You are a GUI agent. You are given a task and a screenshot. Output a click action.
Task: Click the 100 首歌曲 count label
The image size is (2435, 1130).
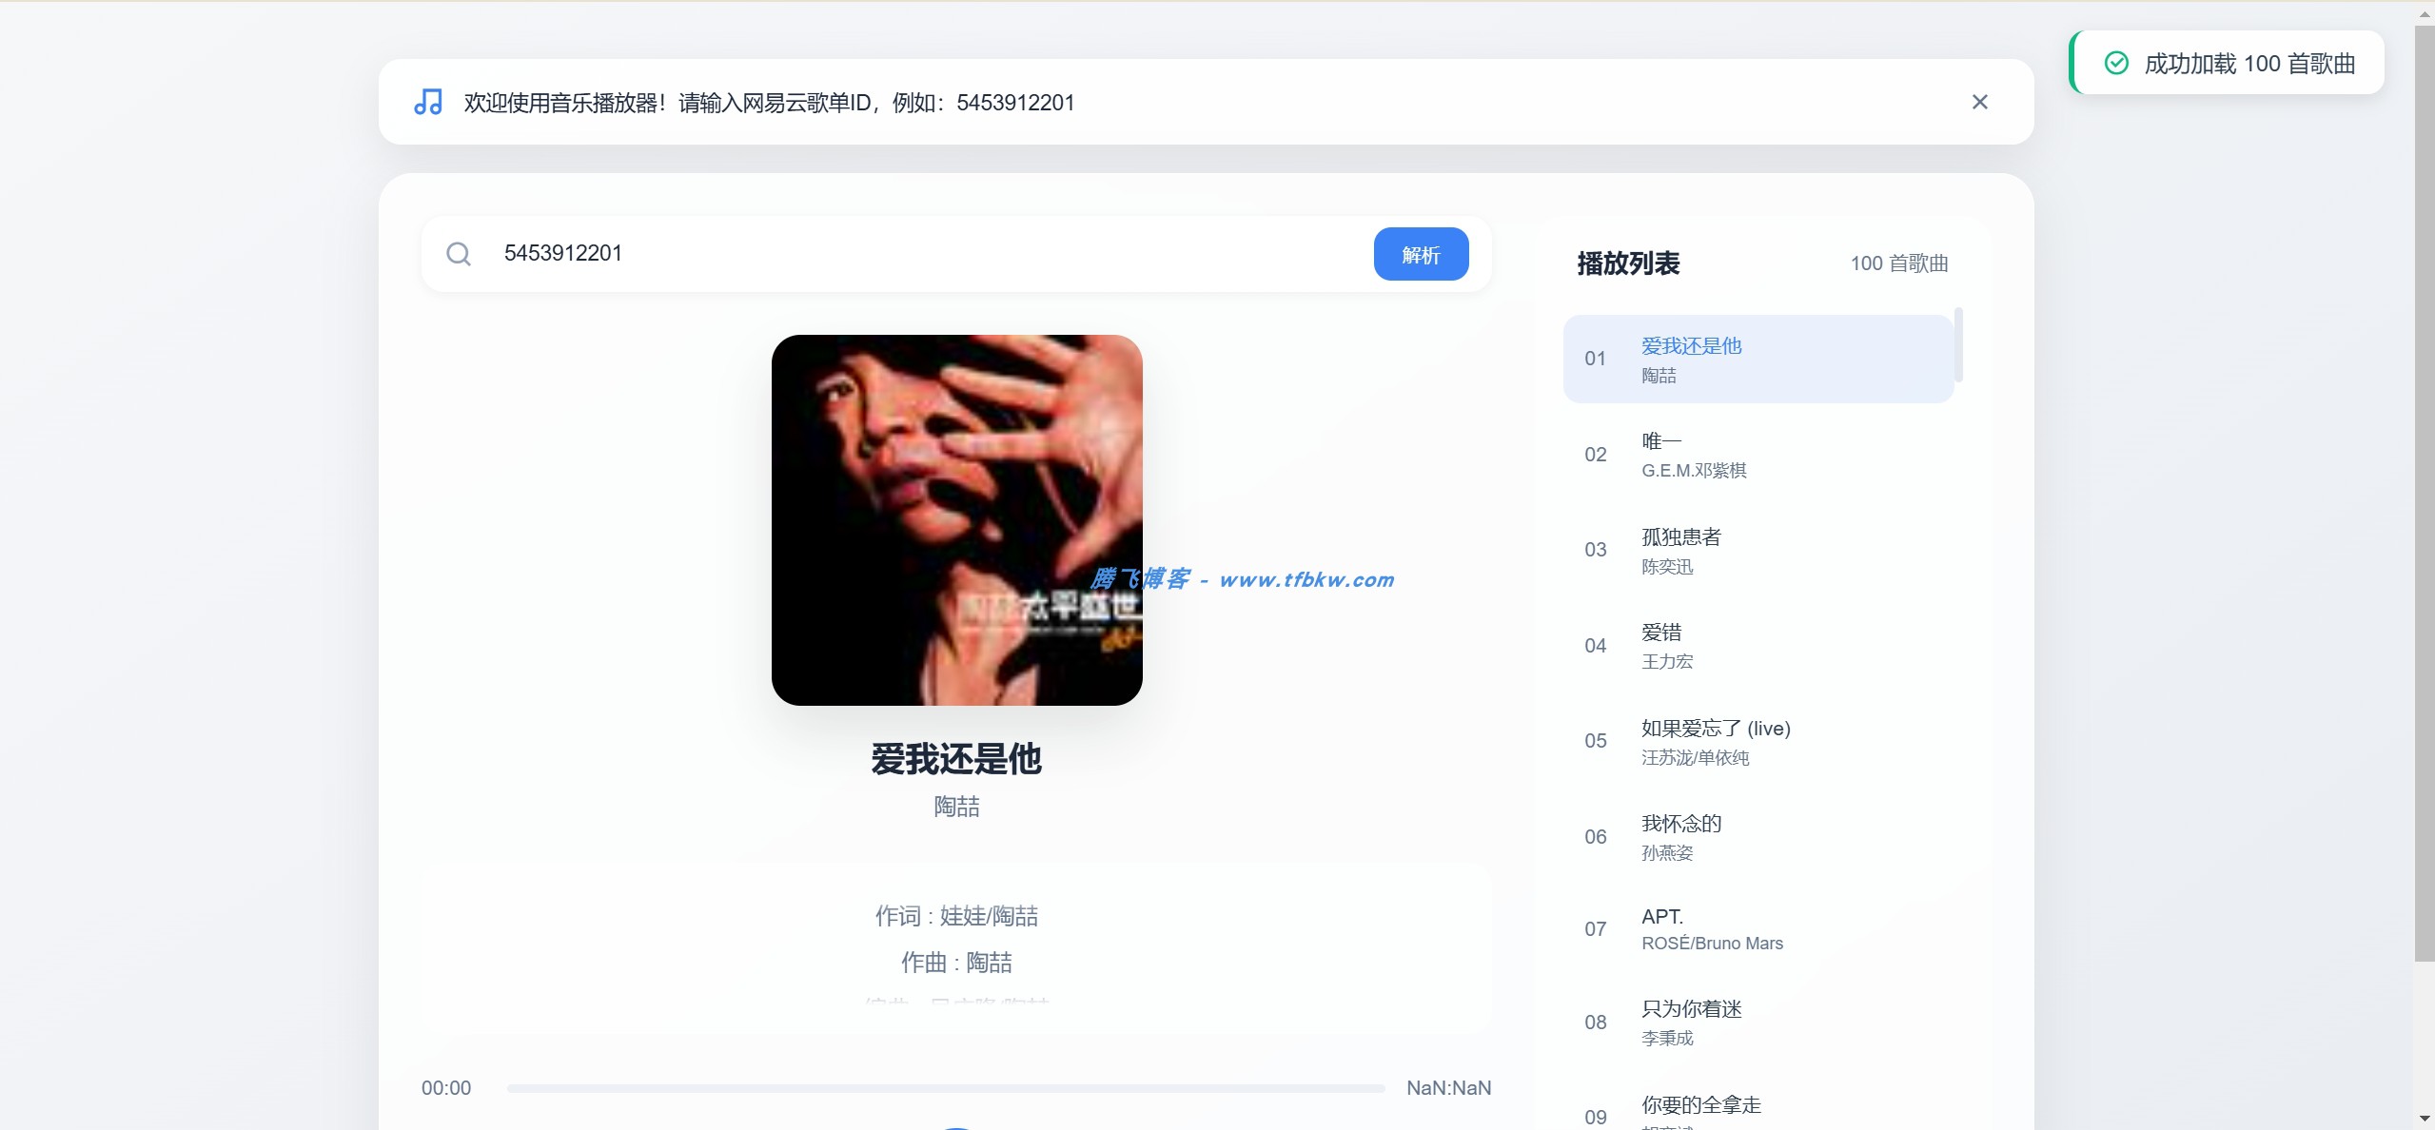(1899, 264)
